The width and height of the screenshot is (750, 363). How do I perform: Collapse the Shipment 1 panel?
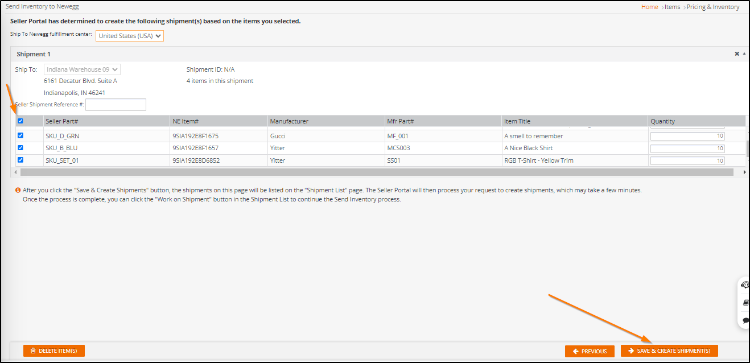click(744, 53)
